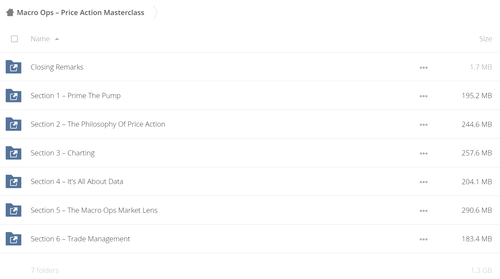500x279 pixels.
Task: Open more options for Section 4 folder
Action: pos(424,182)
